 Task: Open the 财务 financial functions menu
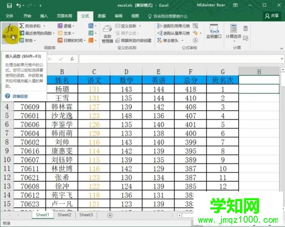[x=28, y=40]
